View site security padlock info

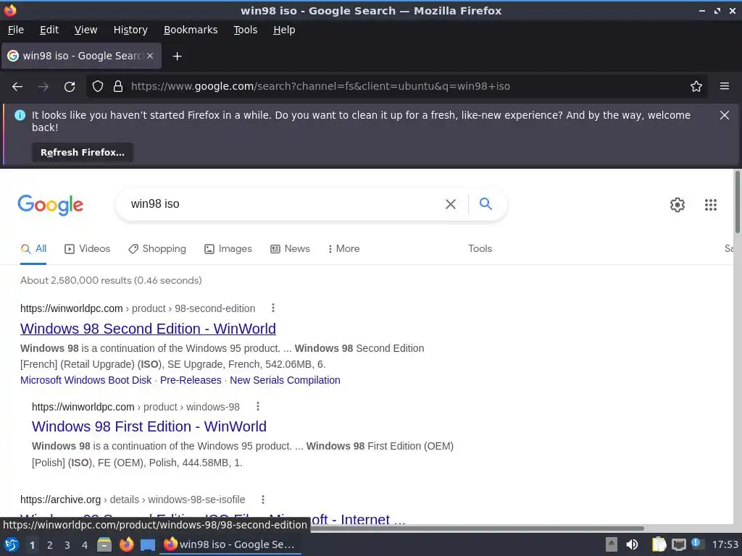pos(118,87)
